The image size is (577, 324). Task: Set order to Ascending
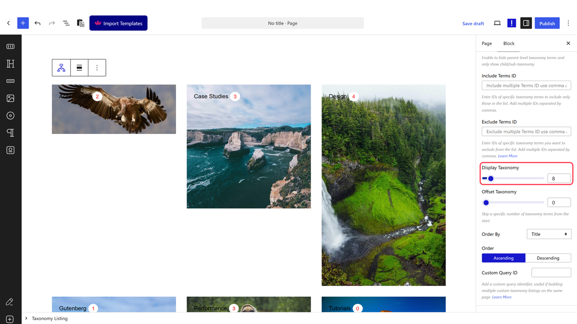click(x=503, y=258)
